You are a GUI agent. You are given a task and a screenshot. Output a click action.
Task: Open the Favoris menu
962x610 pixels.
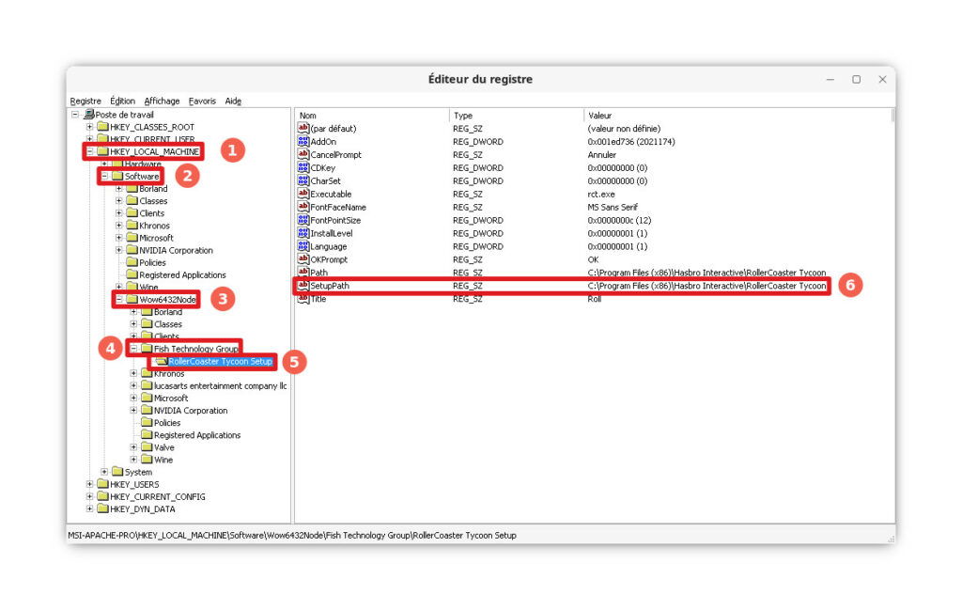[201, 101]
